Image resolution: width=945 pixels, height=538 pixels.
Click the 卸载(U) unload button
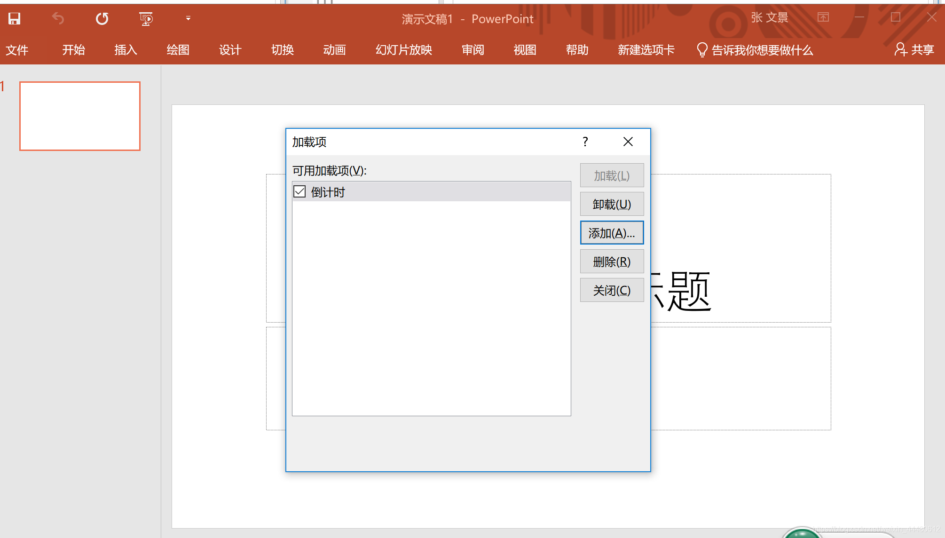612,204
